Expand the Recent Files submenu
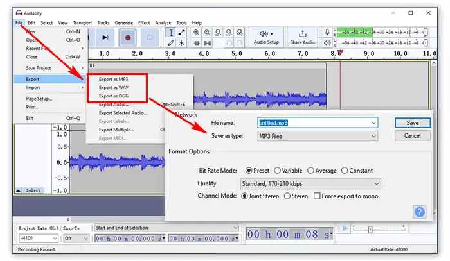This screenshot has height=261, width=450. (51, 48)
